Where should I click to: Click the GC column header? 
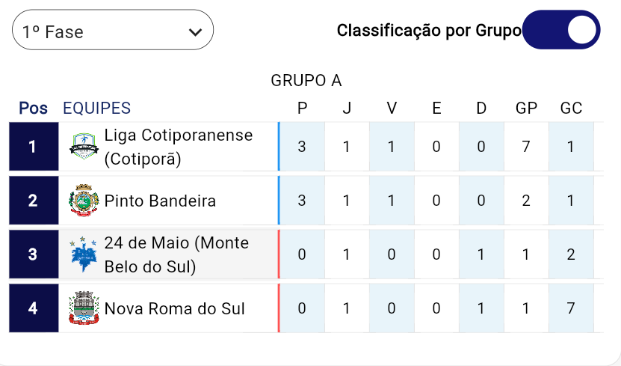[571, 108]
